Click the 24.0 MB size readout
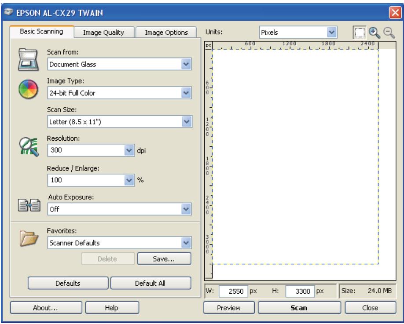This screenshot has width=404, height=324. coord(379,291)
